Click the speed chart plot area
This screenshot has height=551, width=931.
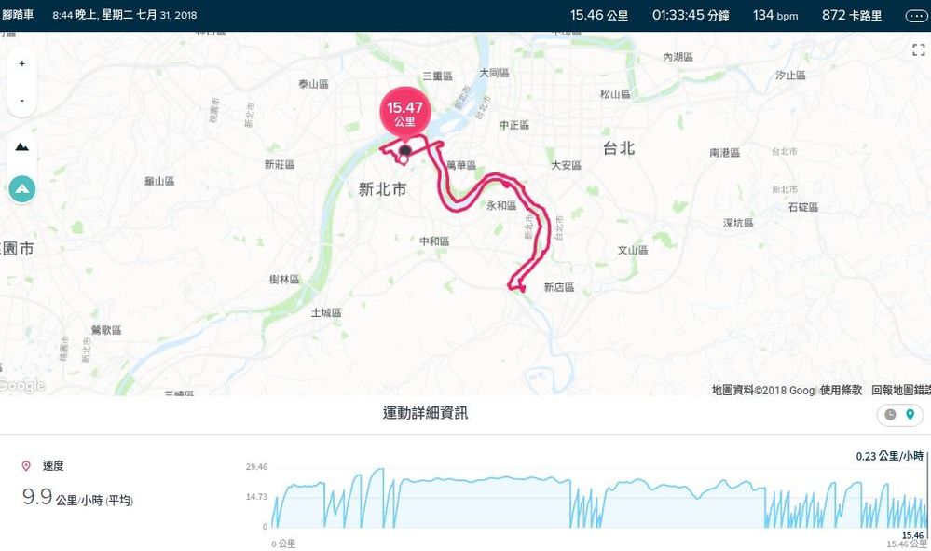coord(598,498)
